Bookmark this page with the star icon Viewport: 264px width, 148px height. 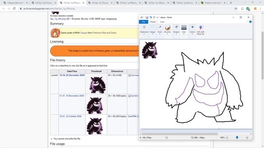pos(236,9)
